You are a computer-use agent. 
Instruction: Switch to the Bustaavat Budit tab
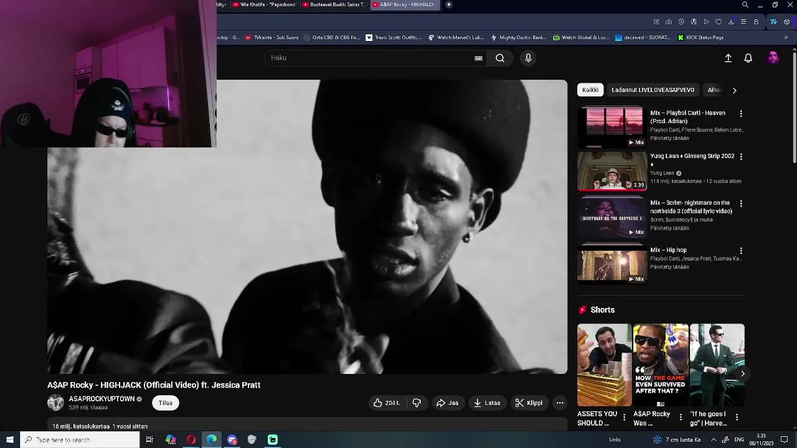click(x=334, y=4)
